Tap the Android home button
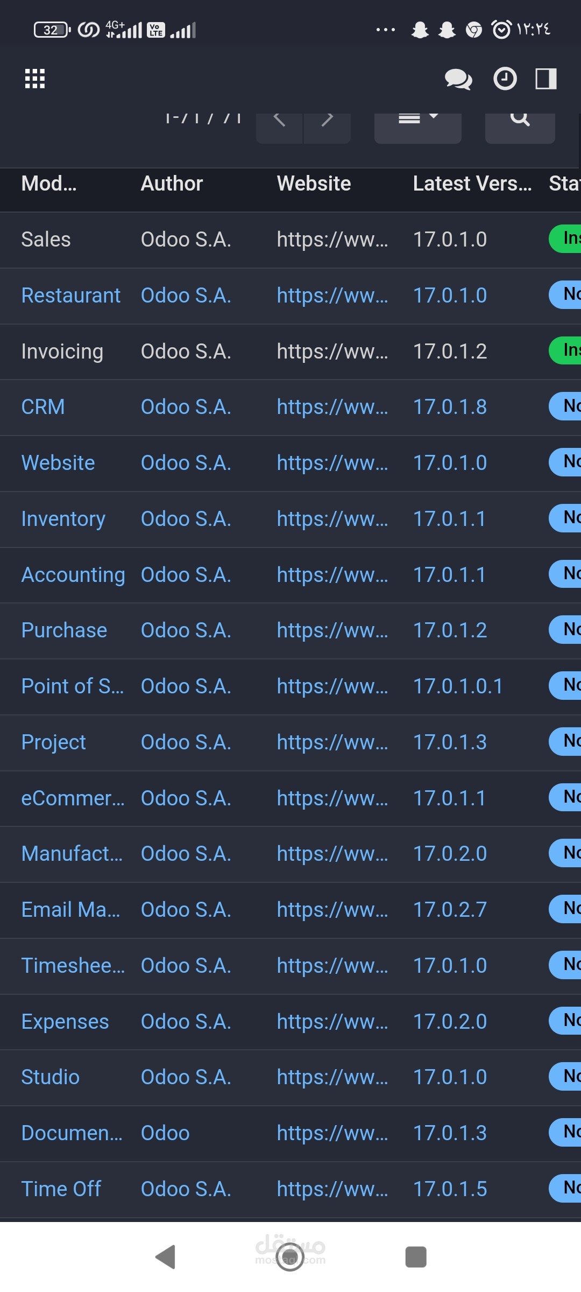The width and height of the screenshot is (581, 1292). tap(290, 1259)
